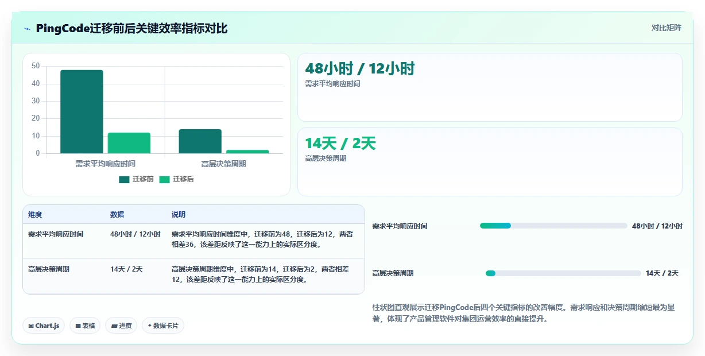705x356 pixels.
Task: Click the 说明 column header
Action: pos(179,215)
